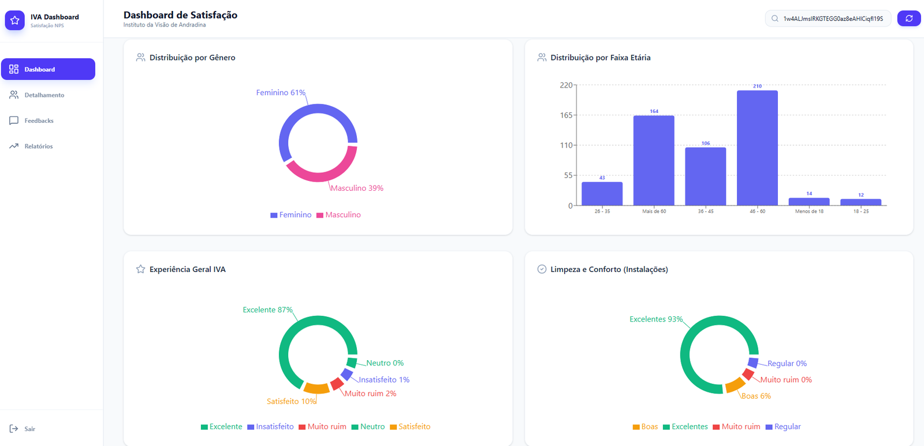Image resolution: width=924 pixels, height=446 pixels.
Task: Click the Excelentes legend swatch in the Limpeza chart
Action: click(666, 427)
